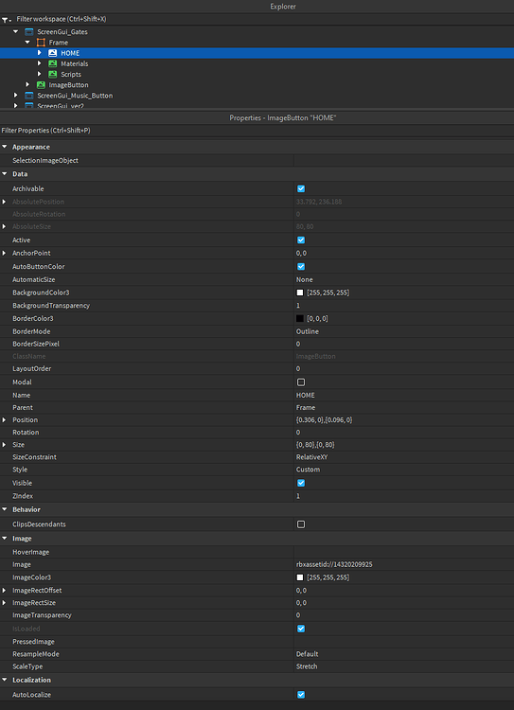Select the green ImageButton icon under ScreenGui_Gates
Viewport: 514px width, 710px height.
[41, 84]
